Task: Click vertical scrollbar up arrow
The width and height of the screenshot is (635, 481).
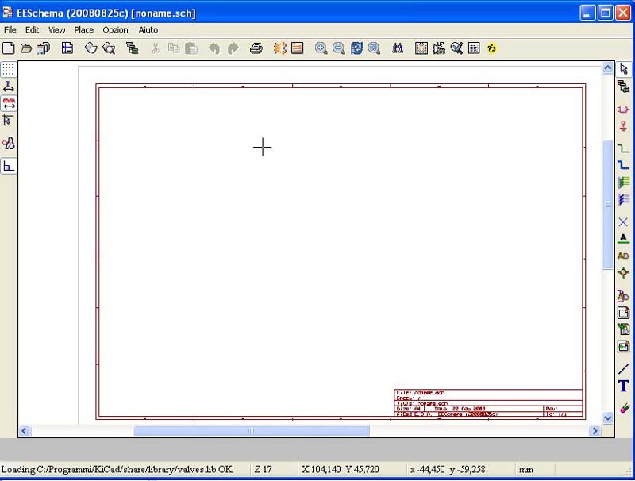Action: click(608, 68)
